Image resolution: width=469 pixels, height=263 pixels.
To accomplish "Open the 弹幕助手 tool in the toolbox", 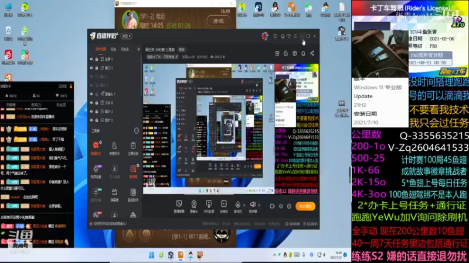I will 96,148.
